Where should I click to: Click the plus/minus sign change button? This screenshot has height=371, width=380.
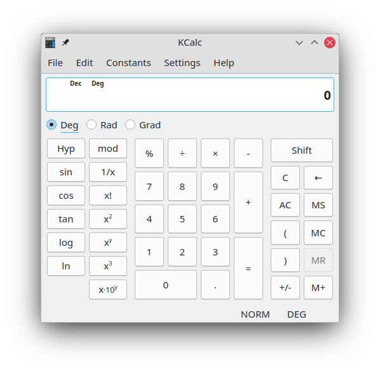tap(285, 288)
